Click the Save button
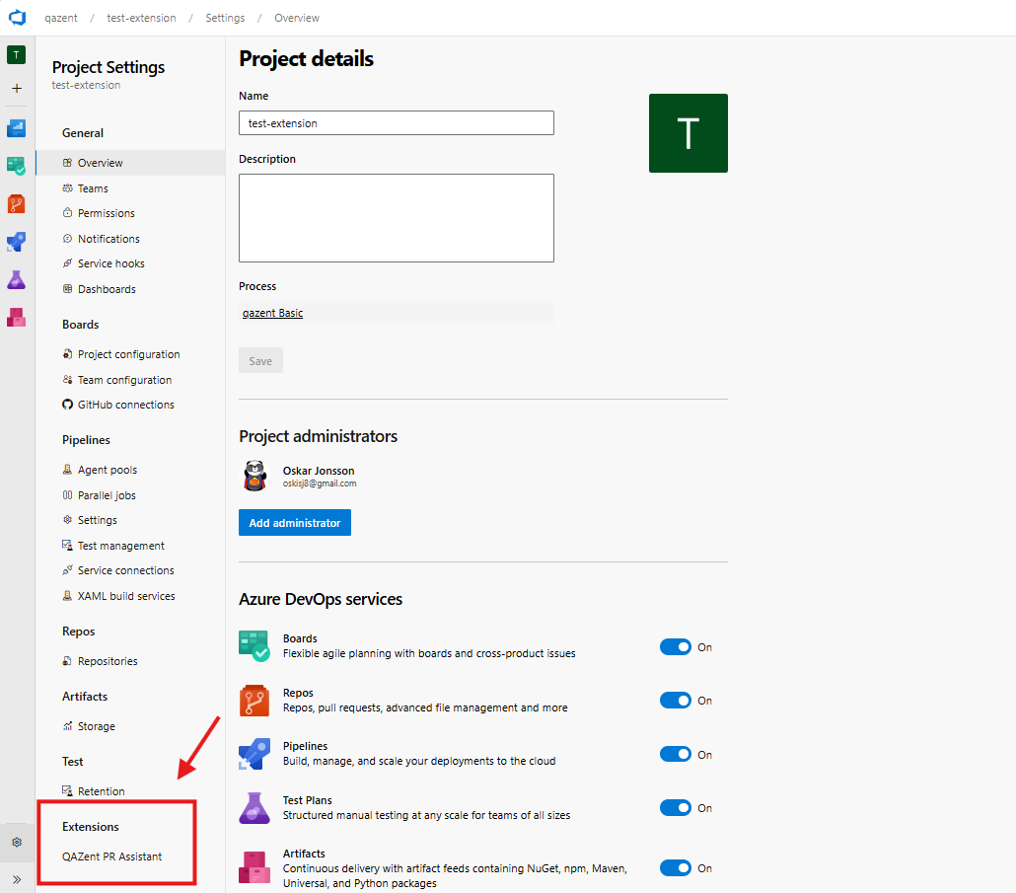The width and height of the screenshot is (1016, 893). [x=260, y=361]
